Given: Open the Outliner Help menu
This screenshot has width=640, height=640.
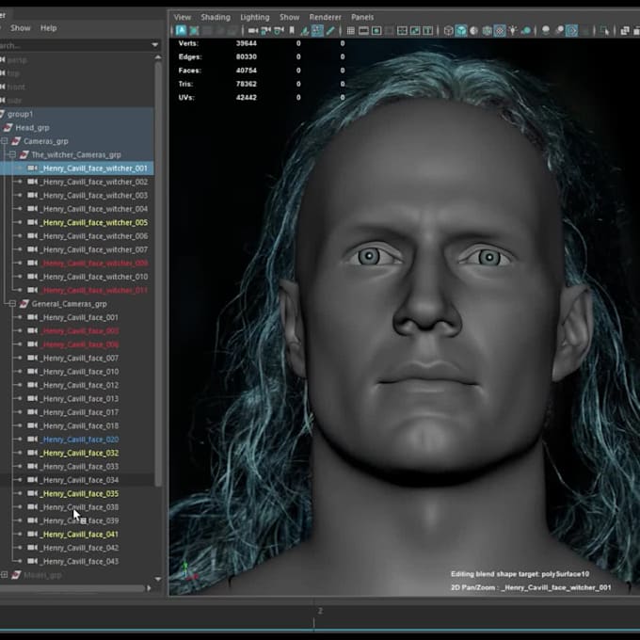Looking at the screenshot, I should point(48,27).
